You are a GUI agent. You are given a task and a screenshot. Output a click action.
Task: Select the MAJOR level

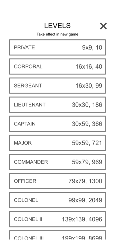(57, 143)
